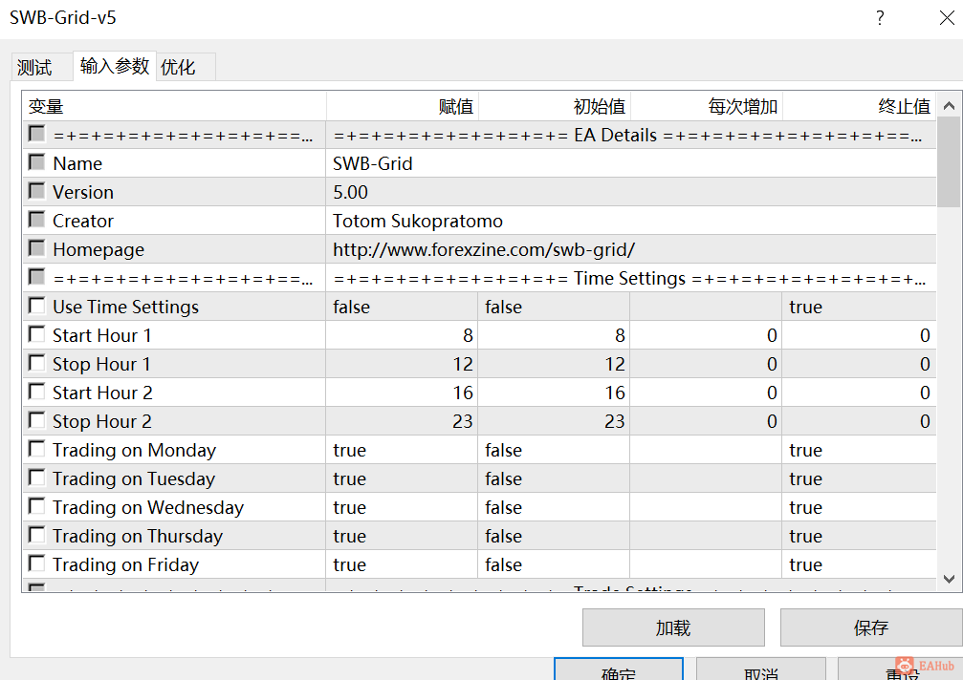Open the 优化 tab
This screenshot has width=963, height=680.
coord(186,66)
